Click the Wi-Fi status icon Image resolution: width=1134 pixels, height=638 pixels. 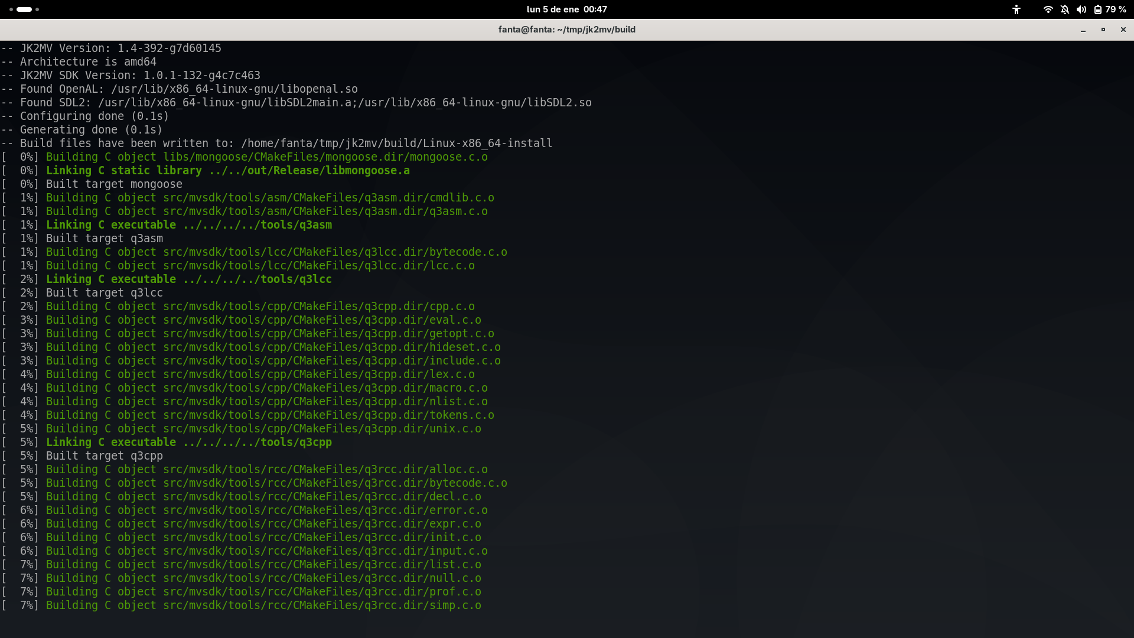click(x=1048, y=9)
